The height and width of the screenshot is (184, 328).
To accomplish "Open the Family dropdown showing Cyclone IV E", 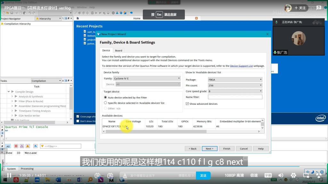I will tap(147, 78).
